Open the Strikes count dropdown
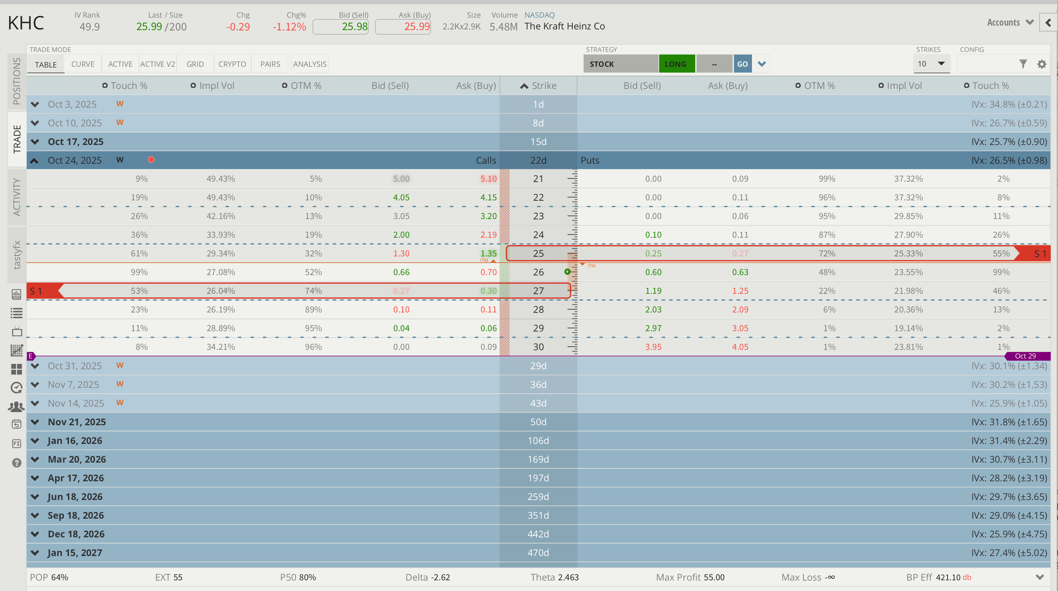The width and height of the screenshot is (1058, 591). click(x=931, y=64)
